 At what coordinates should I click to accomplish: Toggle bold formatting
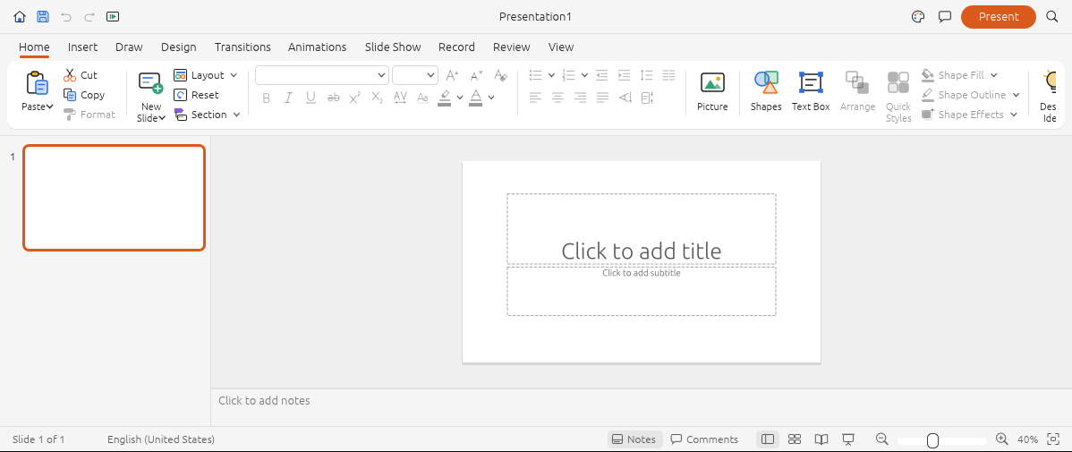click(267, 98)
